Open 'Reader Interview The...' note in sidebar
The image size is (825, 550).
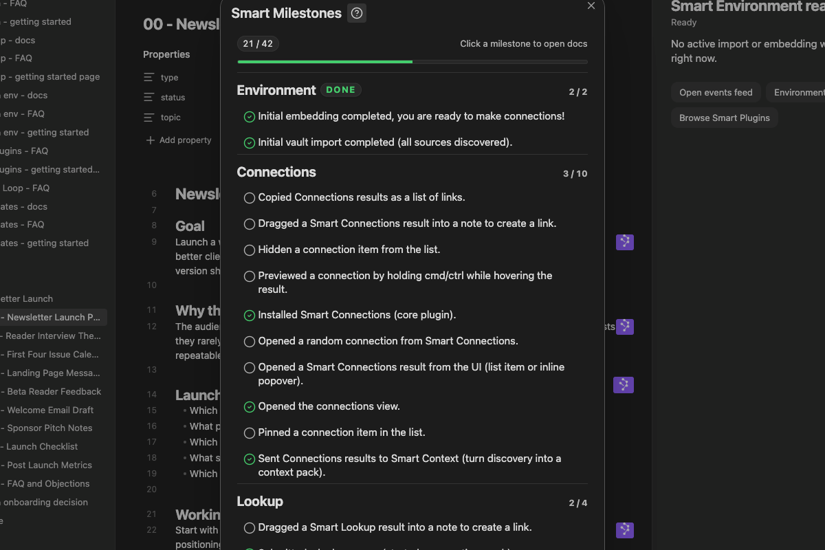tap(52, 336)
